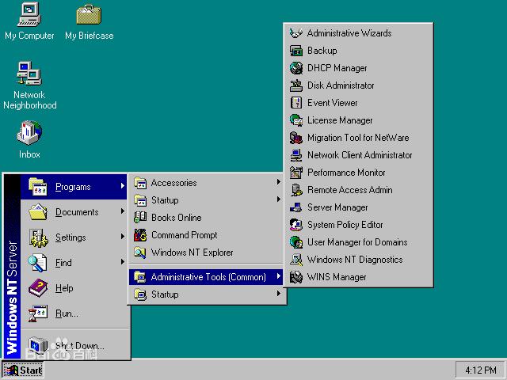
Task: Click the Performance Monitor icon
Action: point(295,173)
